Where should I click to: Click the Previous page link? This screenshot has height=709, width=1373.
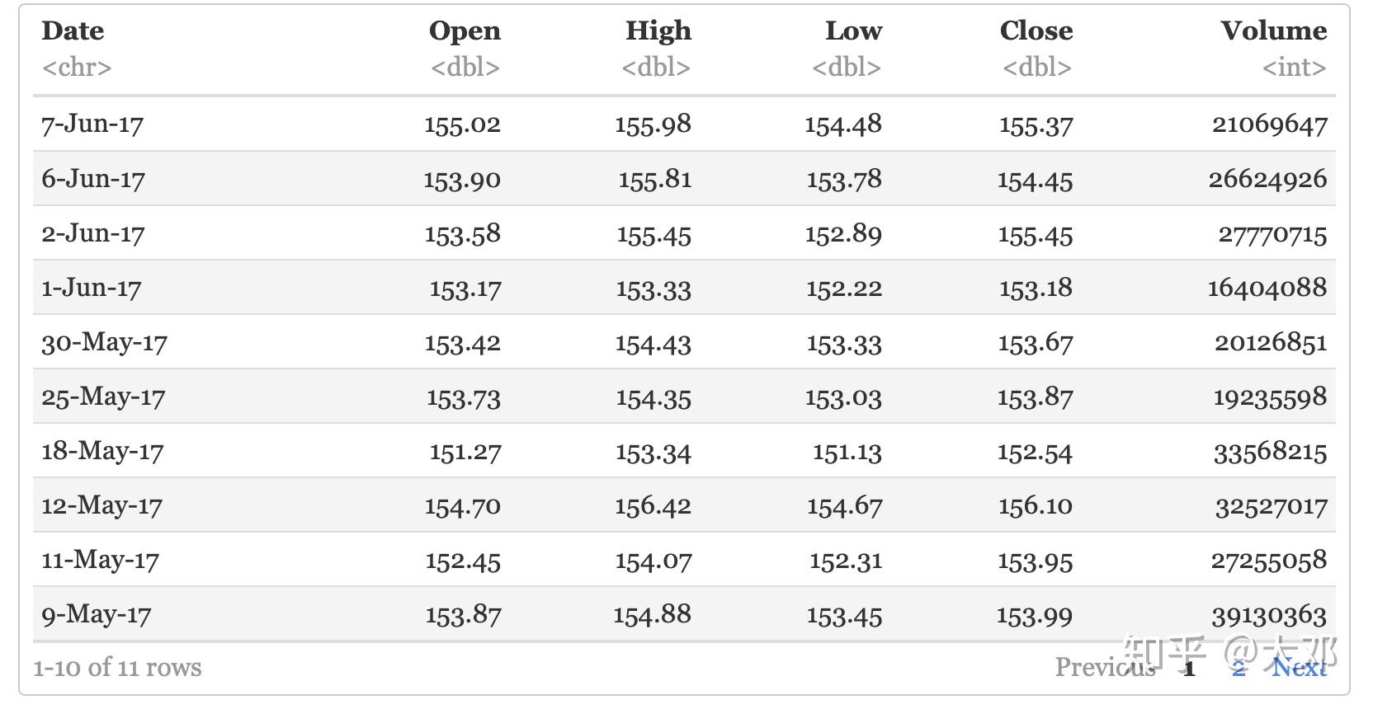tap(1104, 667)
